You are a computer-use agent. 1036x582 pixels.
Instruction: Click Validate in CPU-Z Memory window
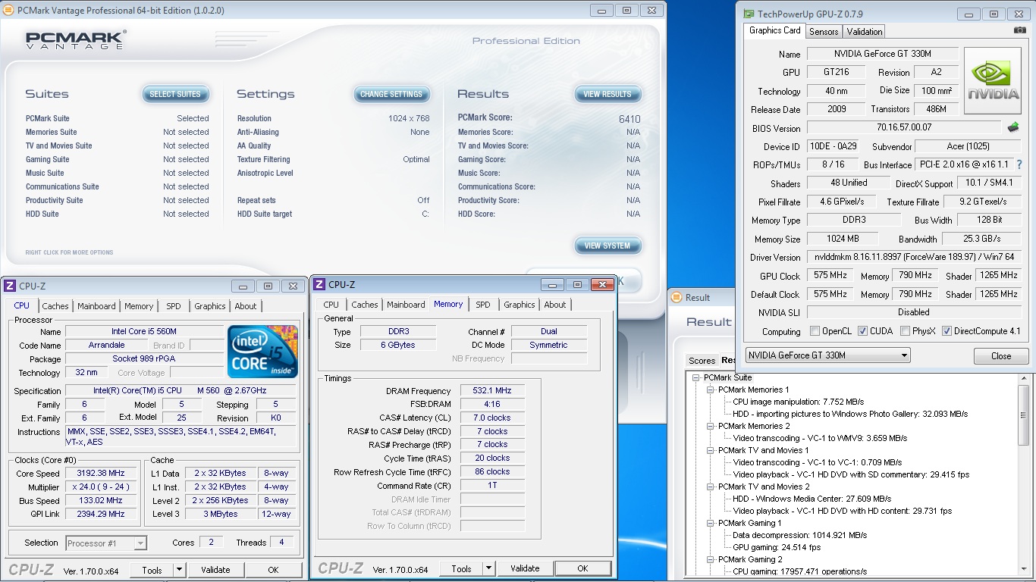[525, 568]
